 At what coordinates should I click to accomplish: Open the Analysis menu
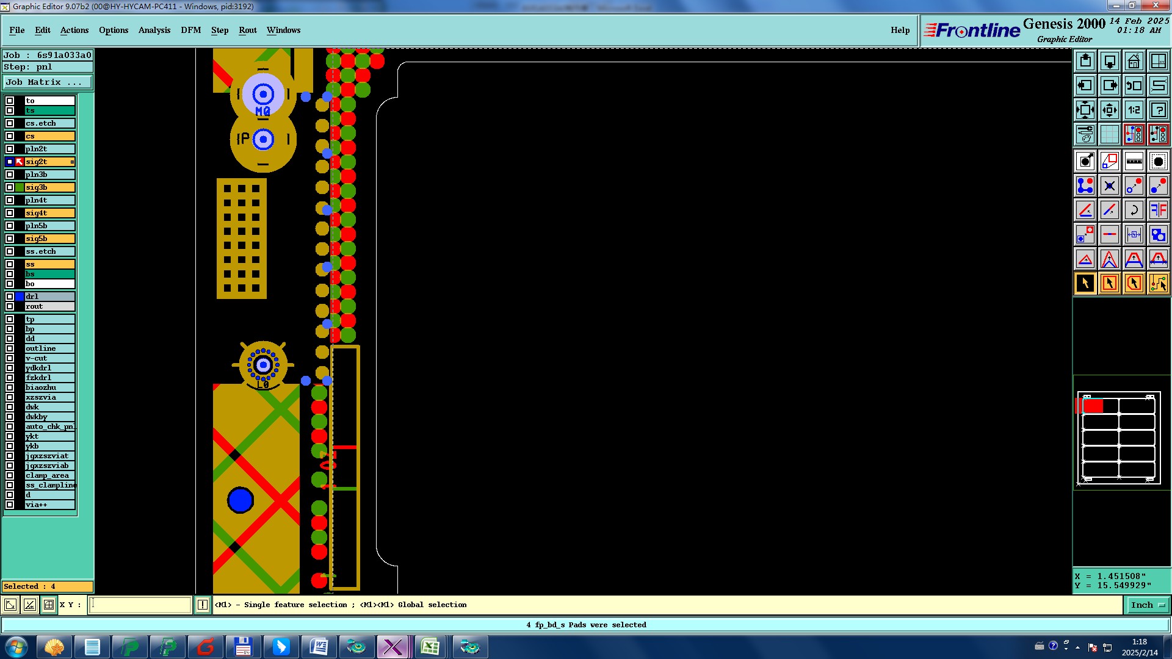pos(154,30)
